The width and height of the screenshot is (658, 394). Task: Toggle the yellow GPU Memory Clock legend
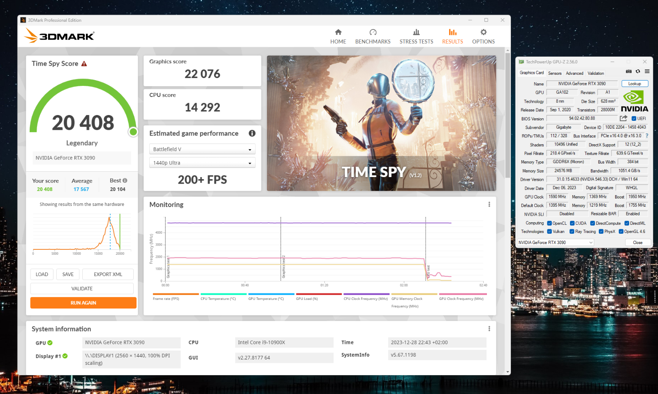414,300
